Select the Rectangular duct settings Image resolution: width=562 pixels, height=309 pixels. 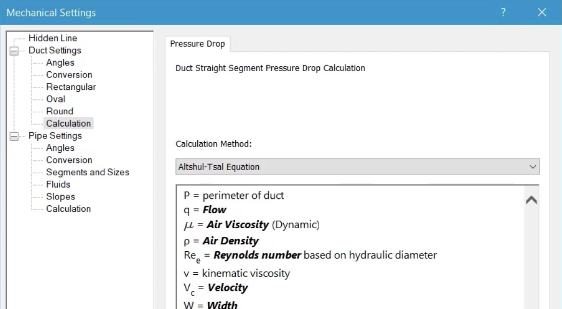click(x=71, y=87)
